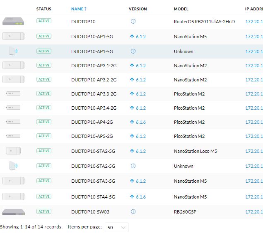Click the ACTIVE status badge for DUDTOP10-SW03

(44, 211)
